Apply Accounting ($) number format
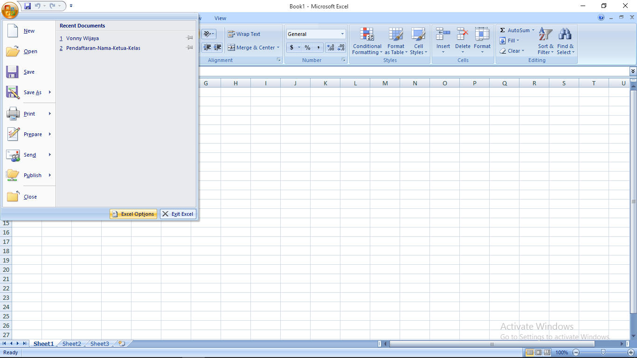This screenshot has height=358, width=637. (291, 48)
